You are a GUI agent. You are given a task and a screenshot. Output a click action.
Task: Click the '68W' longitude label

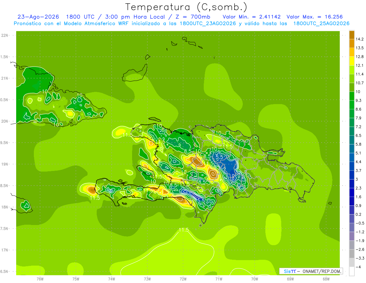point(326,279)
